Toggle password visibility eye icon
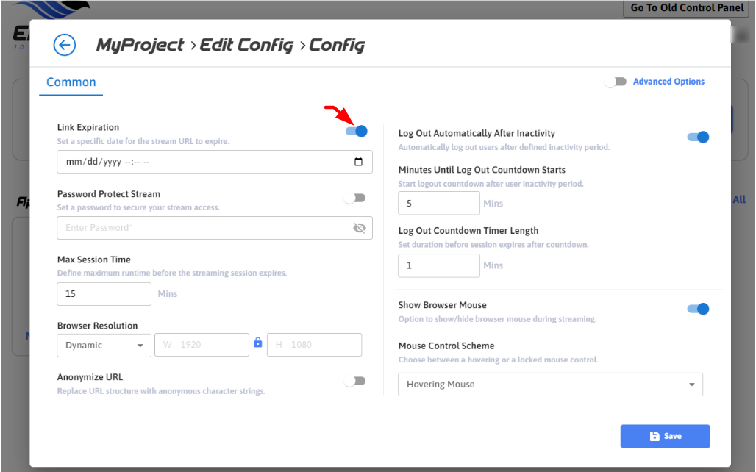 coord(359,228)
